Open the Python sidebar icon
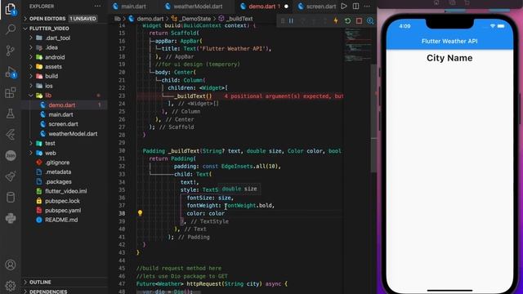 pos(11,218)
